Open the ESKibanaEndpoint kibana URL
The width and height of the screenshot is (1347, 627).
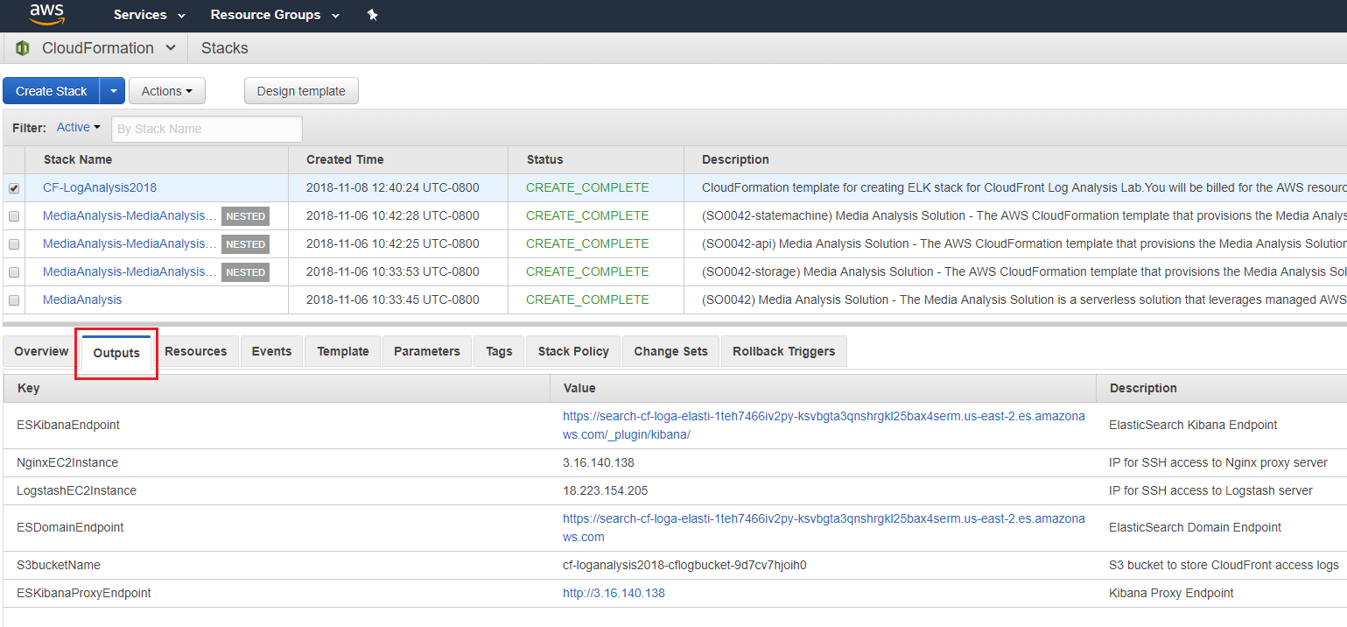tap(824, 426)
